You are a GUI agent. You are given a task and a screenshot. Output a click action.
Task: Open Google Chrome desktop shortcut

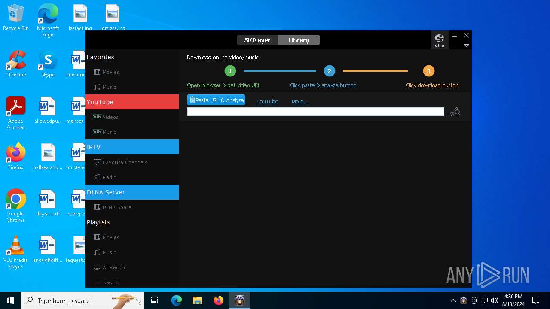16,206
